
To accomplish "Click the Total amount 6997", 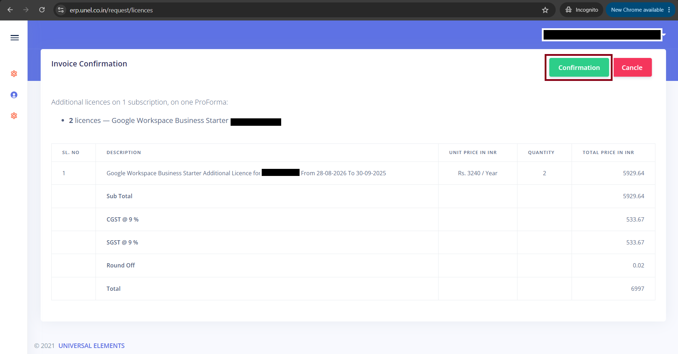I will point(638,289).
